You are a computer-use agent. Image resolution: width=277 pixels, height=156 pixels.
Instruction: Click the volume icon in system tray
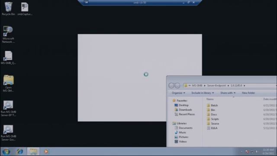[257, 152]
